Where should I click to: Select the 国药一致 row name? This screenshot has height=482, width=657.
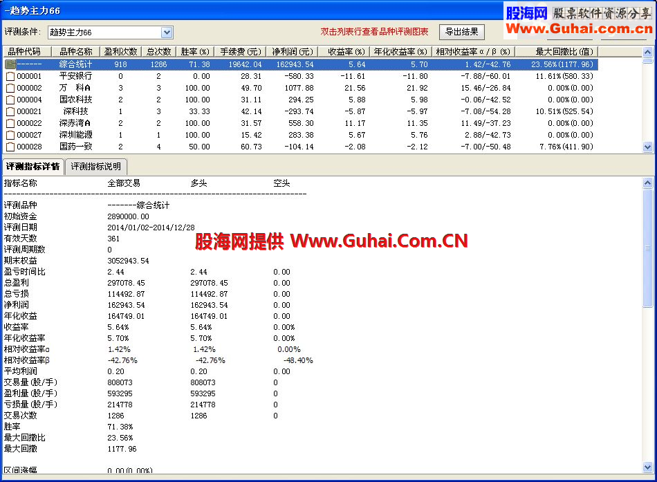click(75, 147)
